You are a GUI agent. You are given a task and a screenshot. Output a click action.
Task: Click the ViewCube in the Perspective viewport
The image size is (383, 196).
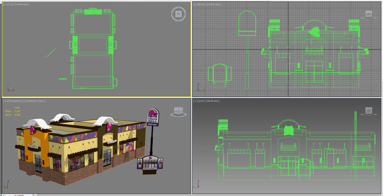coord(178,111)
